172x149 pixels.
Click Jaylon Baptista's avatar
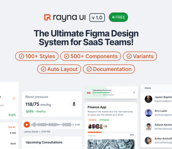point(149,99)
